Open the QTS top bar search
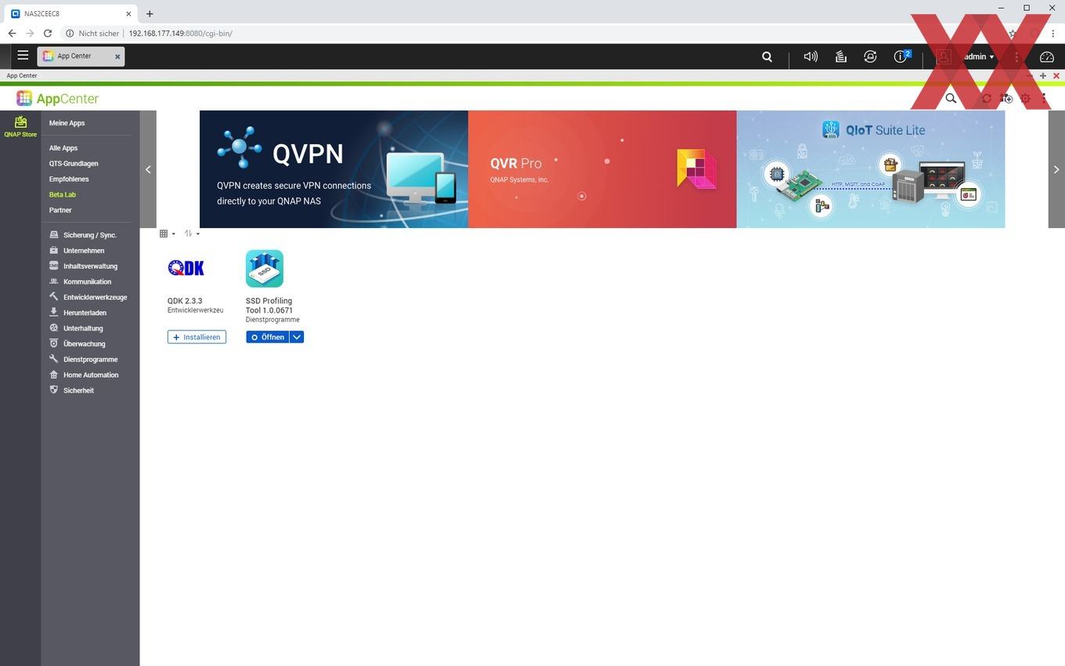The width and height of the screenshot is (1065, 666). point(767,56)
